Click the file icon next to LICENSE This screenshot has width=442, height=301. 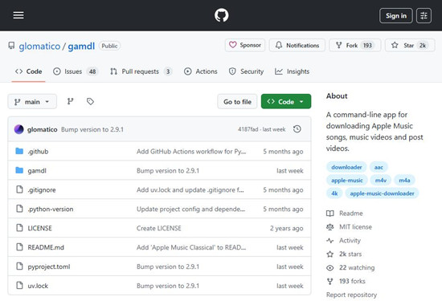[19, 228]
